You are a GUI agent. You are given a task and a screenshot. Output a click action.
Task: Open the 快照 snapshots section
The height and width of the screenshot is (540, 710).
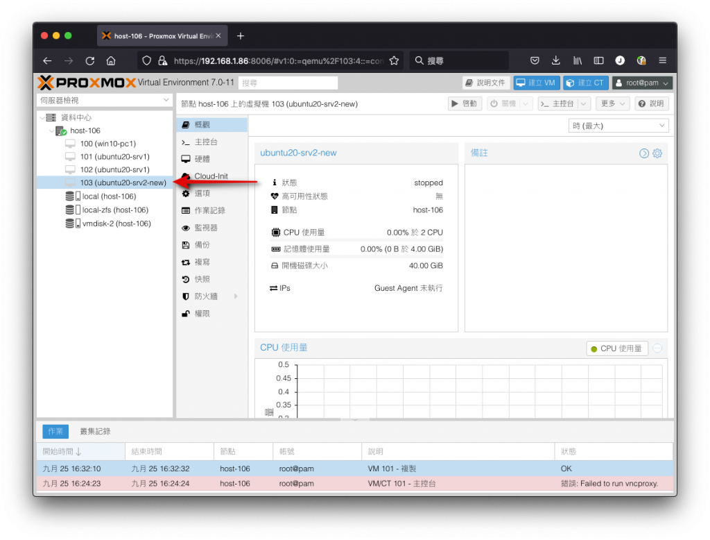(x=212, y=279)
